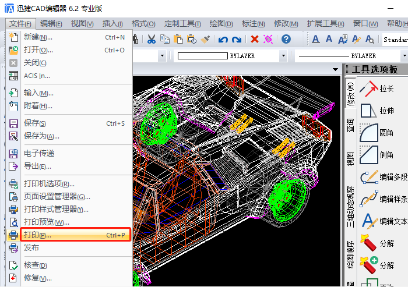The width and height of the screenshot is (408, 287).
Task: Open the 定制工具(T) menu
Action: point(182,24)
